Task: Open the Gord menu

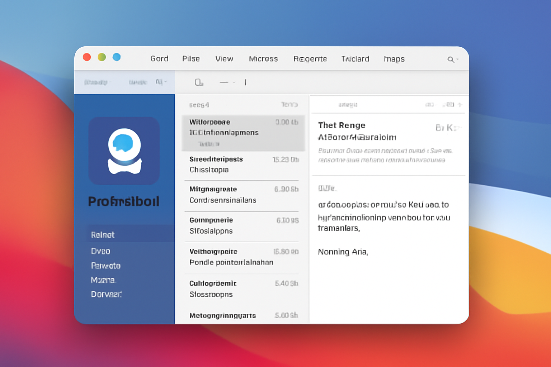Action: click(159, 59)
